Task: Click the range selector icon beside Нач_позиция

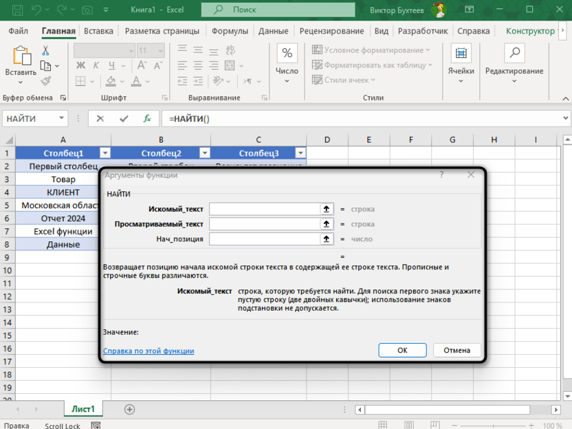Action: [326, 239]
